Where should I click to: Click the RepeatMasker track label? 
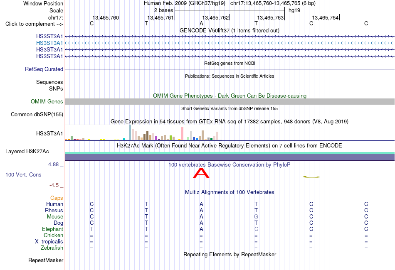click(46, 260)
